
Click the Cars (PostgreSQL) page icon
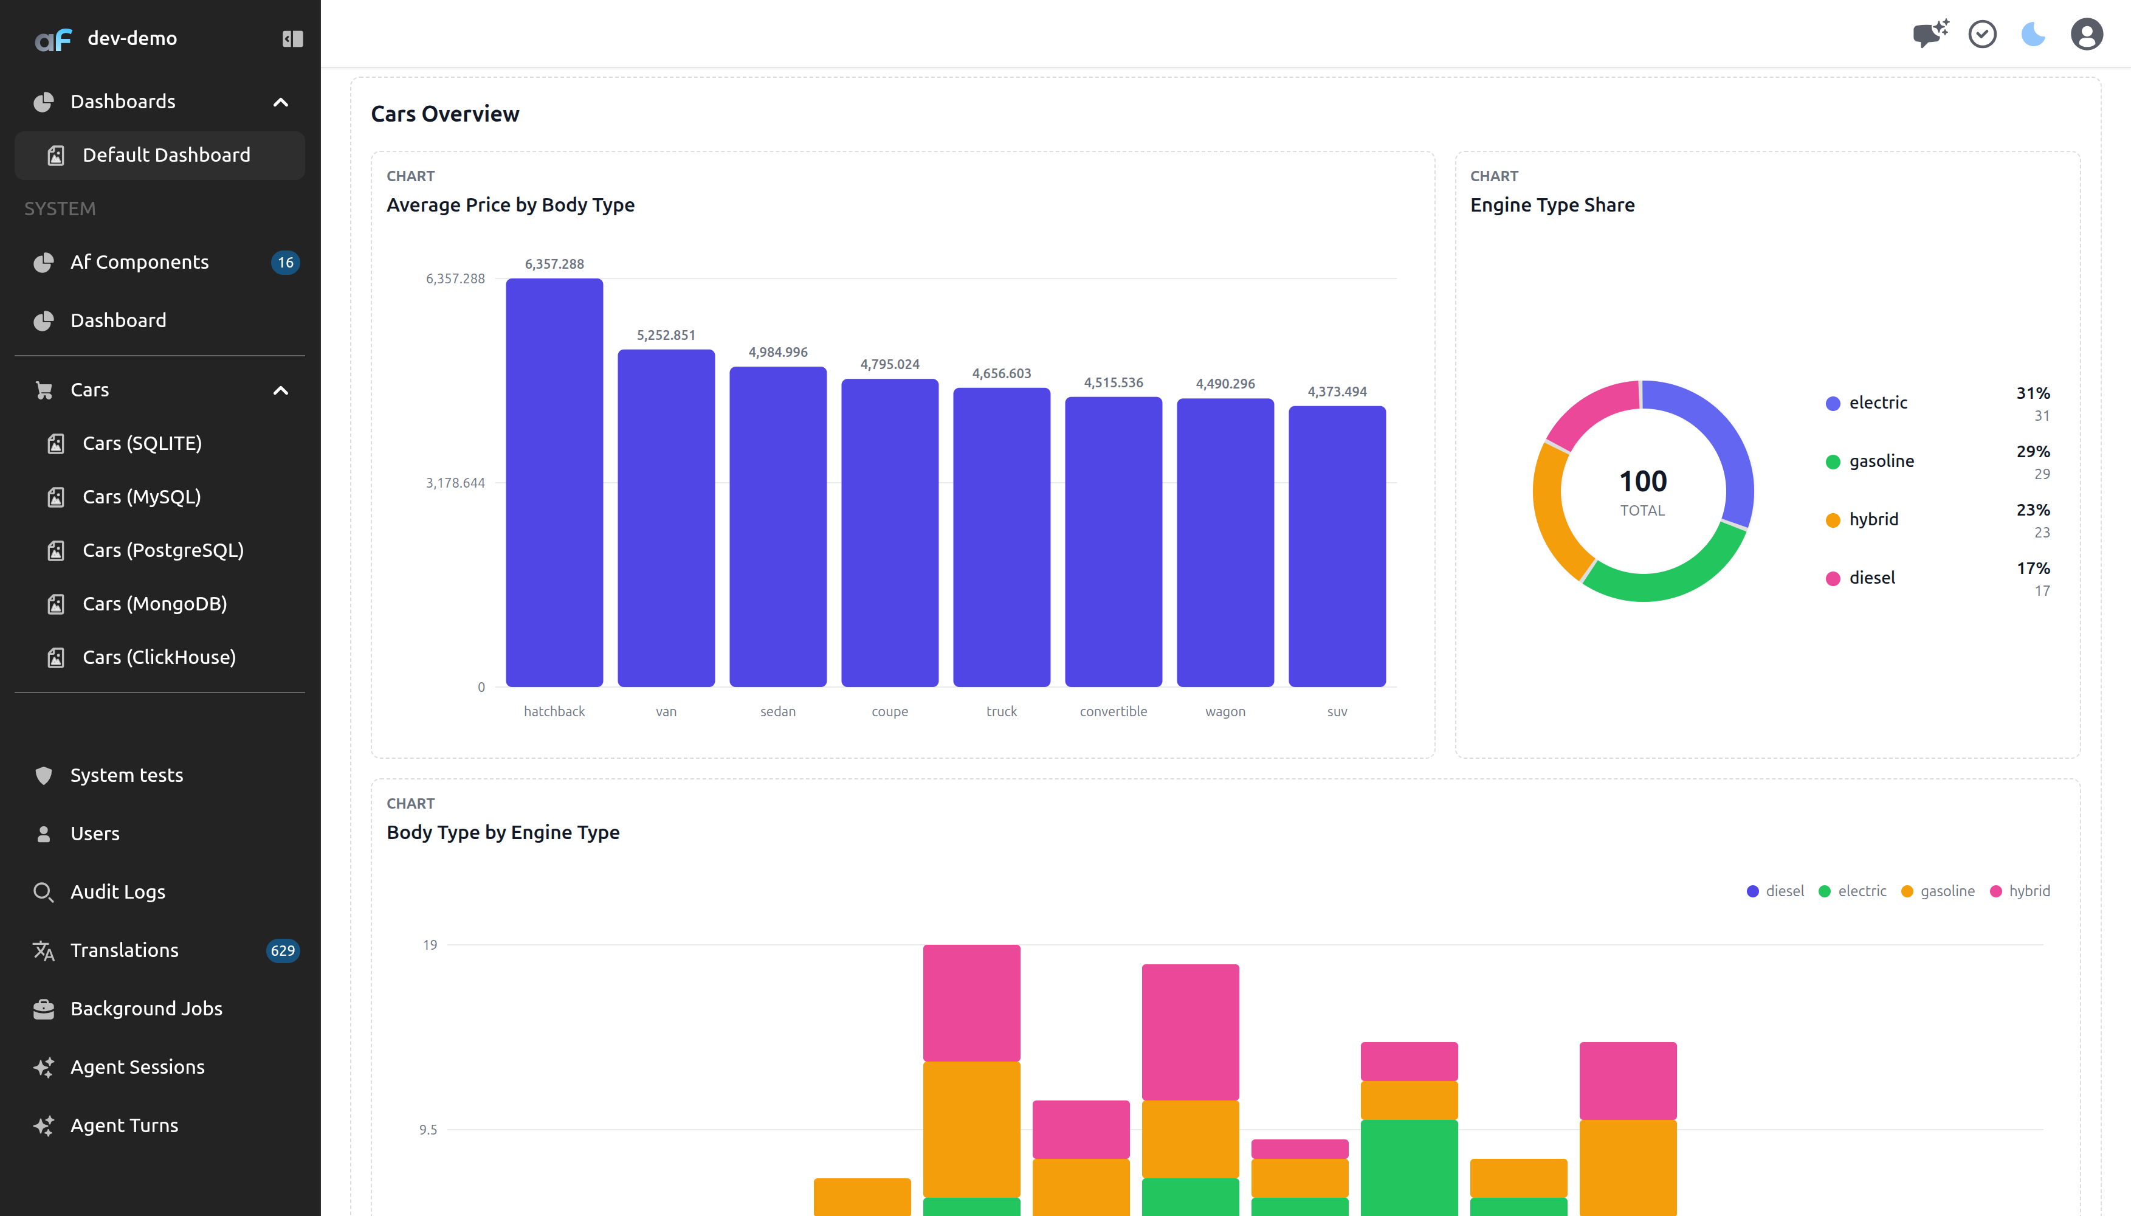(56, 550)
